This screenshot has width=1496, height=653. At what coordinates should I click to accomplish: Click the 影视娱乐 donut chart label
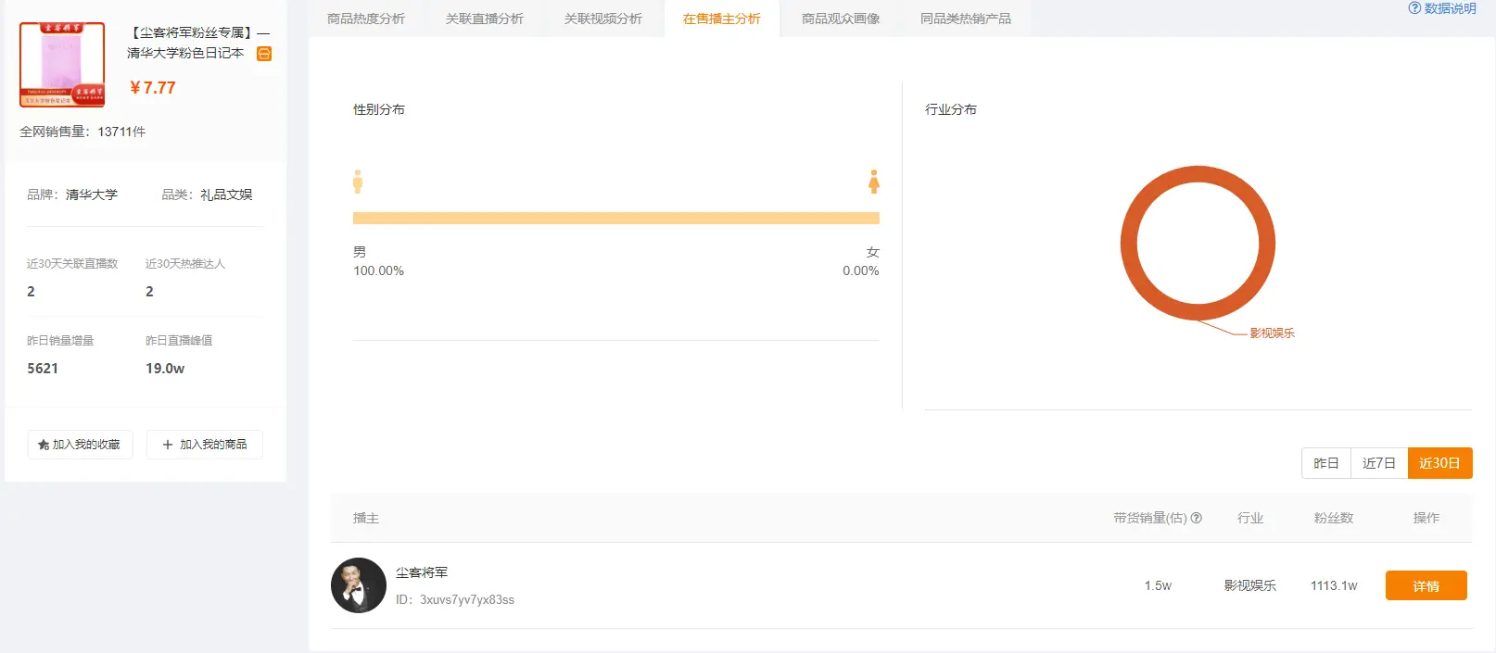(x=1272, y=333)
